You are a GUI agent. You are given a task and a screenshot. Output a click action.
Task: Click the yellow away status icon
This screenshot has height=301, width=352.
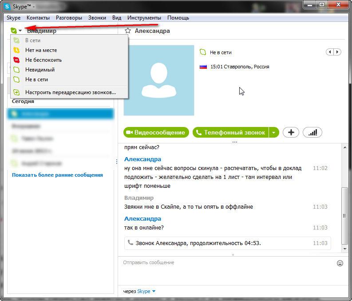pyautogui.click(x=16, y=50)
